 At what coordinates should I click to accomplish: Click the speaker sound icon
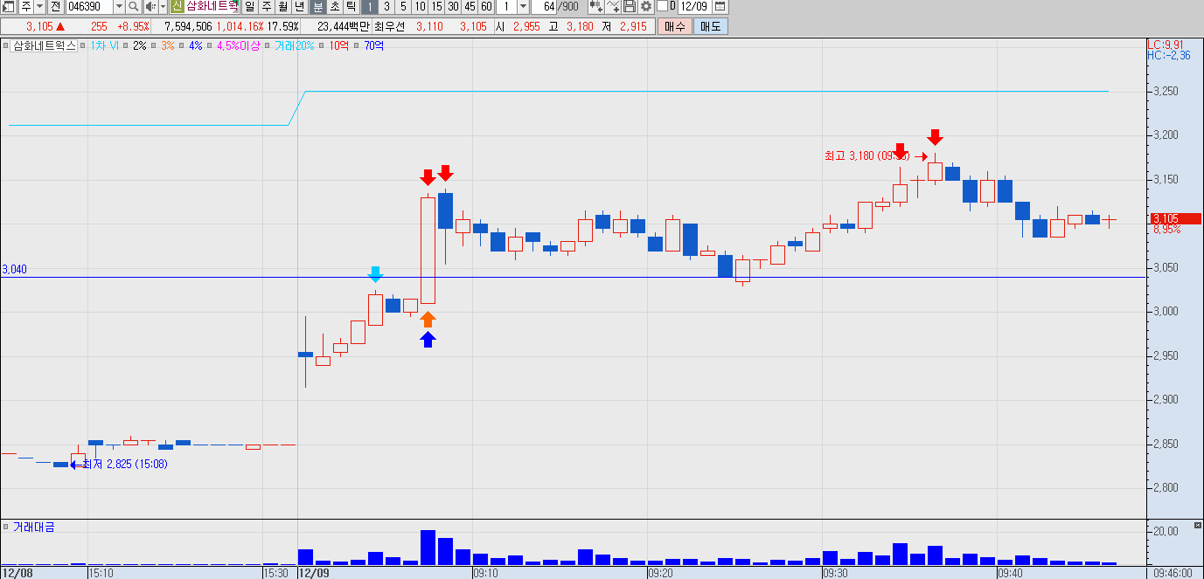pyautogui.click(x=150, y=6)
